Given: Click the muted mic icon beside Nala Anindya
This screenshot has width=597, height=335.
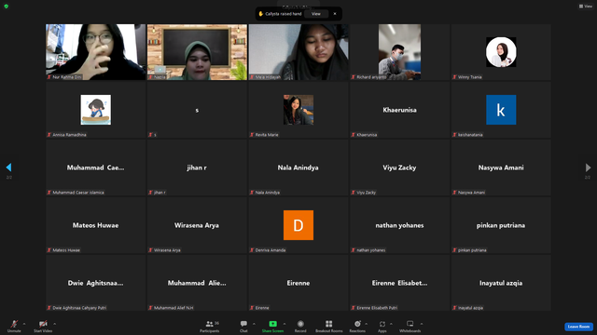Looking at the screenshot, I should pyautogui.click(x=252, y=193).
